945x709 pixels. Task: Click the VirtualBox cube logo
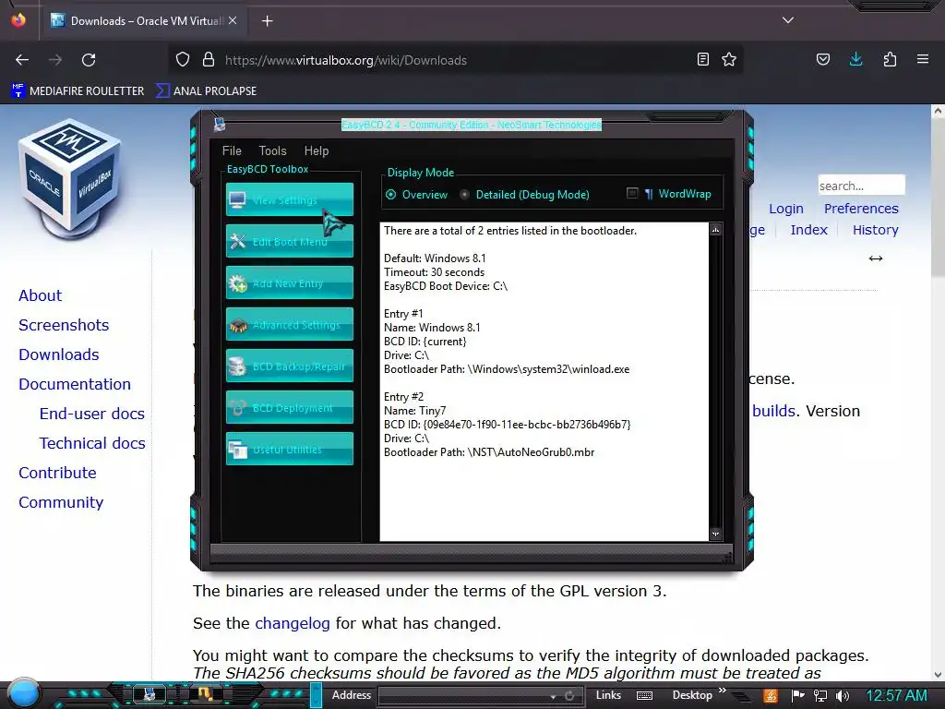(x=70, y=178)
